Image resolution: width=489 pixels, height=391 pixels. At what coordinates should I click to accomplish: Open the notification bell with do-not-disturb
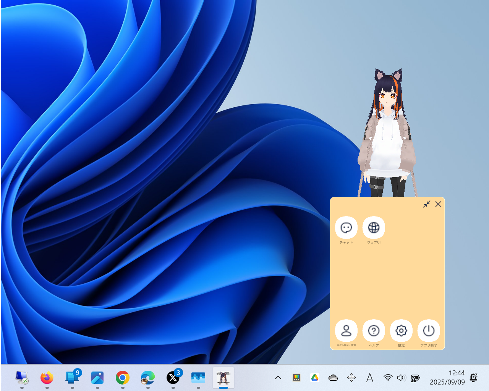point(474,378)
